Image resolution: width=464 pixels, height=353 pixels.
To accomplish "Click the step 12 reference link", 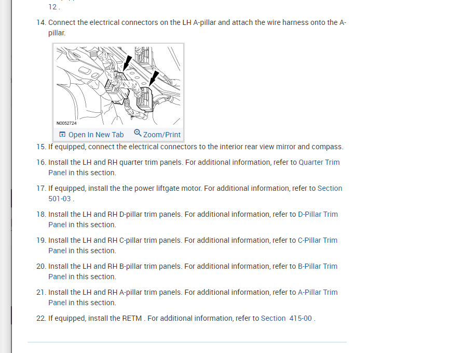I will point(52,7).
